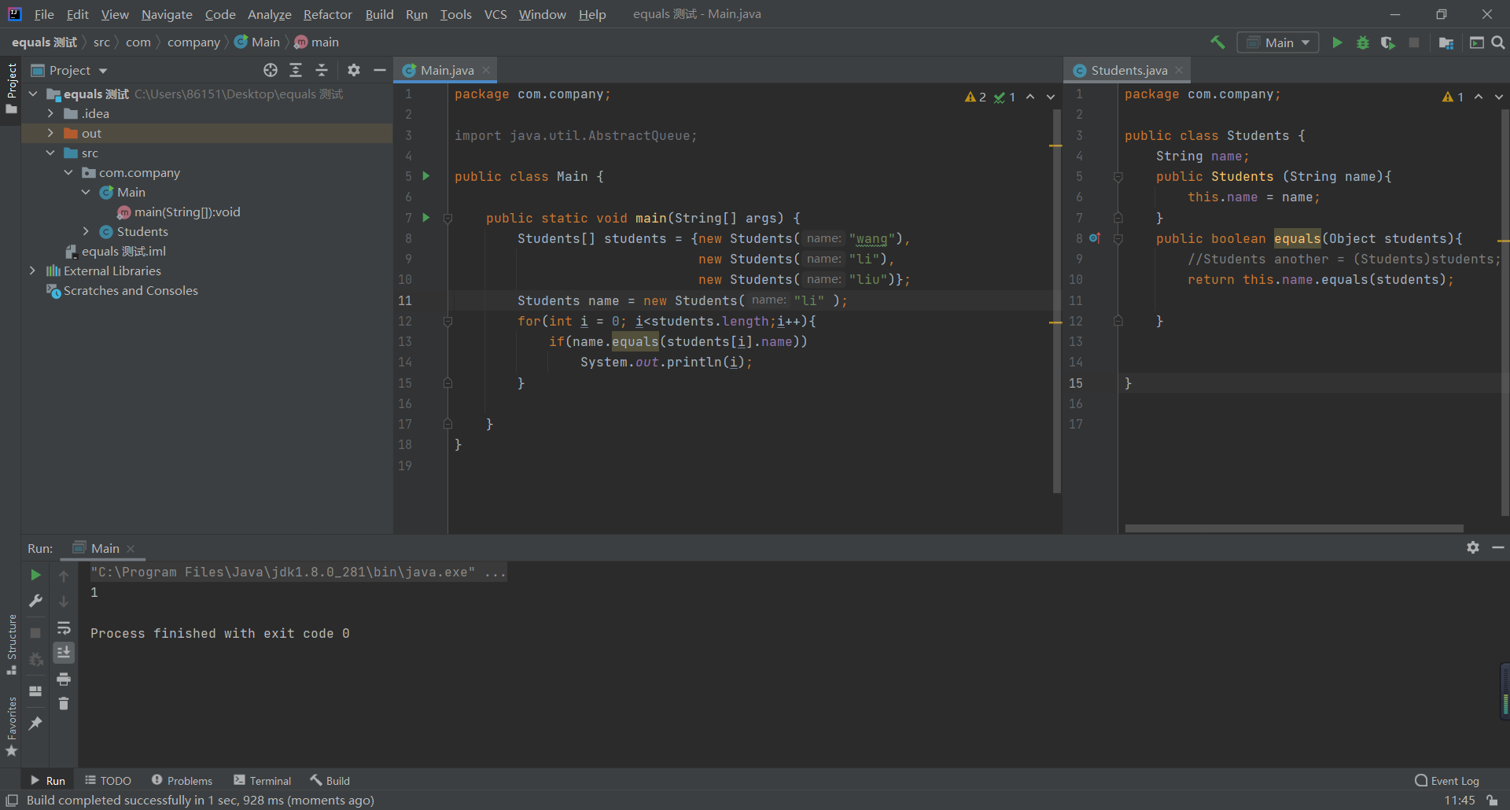1510x810 pixels.
Task: Clear all console output with trash icon
Action: [x=64, y=704]
